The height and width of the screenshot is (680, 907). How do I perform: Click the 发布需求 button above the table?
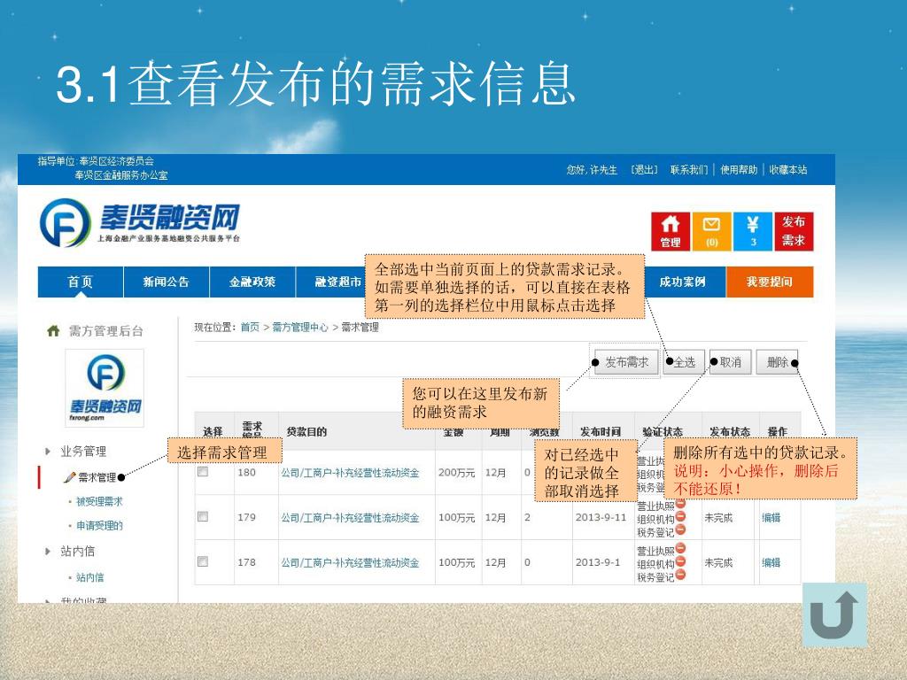[x=626, y=362]
